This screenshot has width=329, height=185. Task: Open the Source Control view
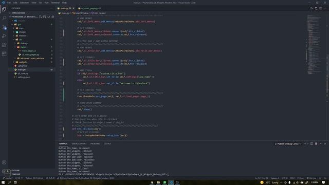click(x=4, y=27)
